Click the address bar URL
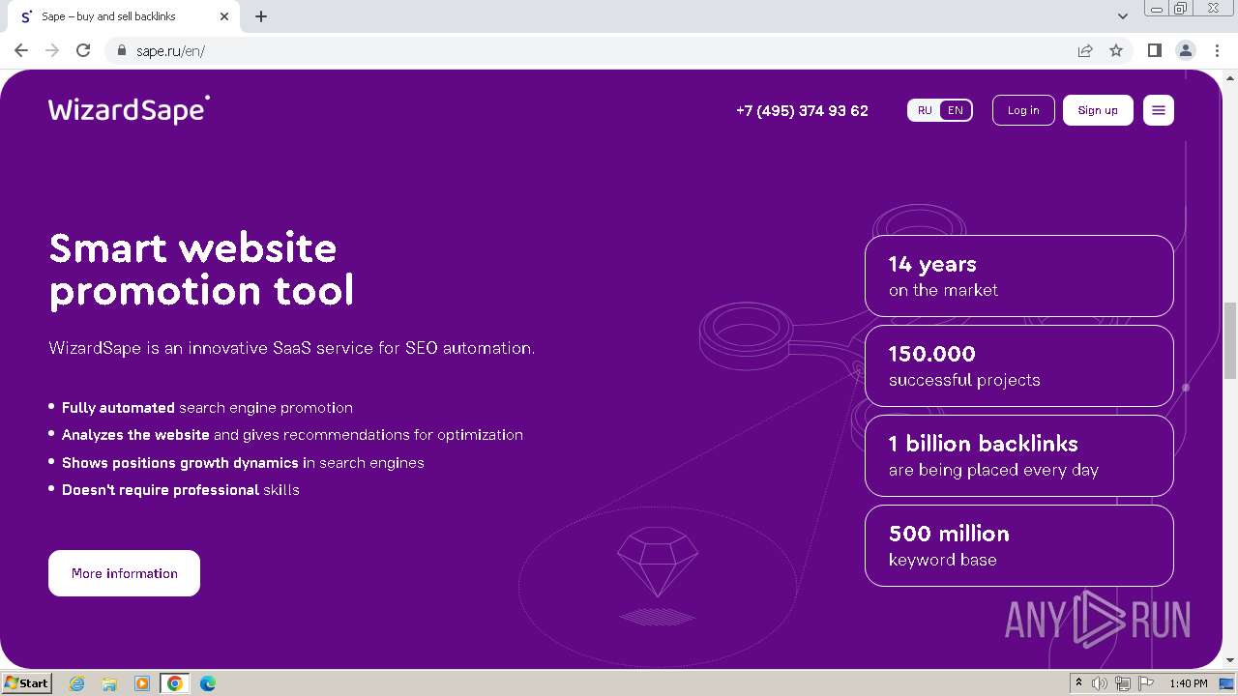 (170, 50)
